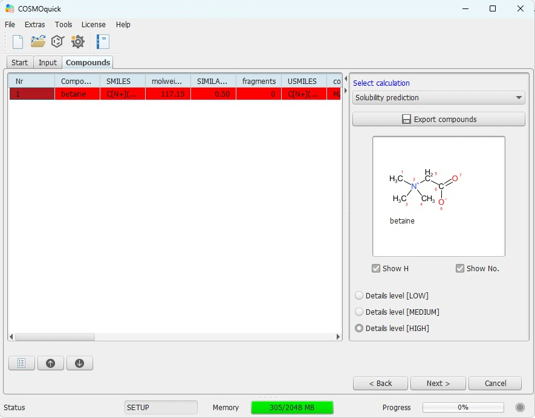Click the blue notebook manual icon
This screenshot has width=535, height=418.
(103, 42)
